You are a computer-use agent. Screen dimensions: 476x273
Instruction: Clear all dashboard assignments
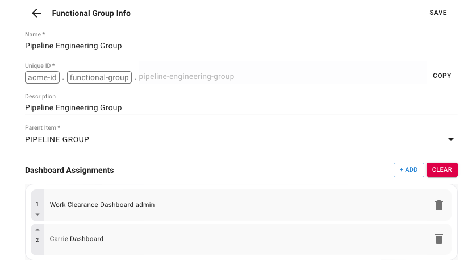click(442, 169)
